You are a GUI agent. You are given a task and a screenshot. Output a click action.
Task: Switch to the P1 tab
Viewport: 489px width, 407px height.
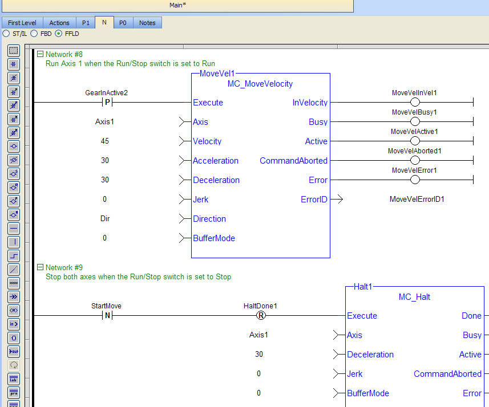(86, 23)
